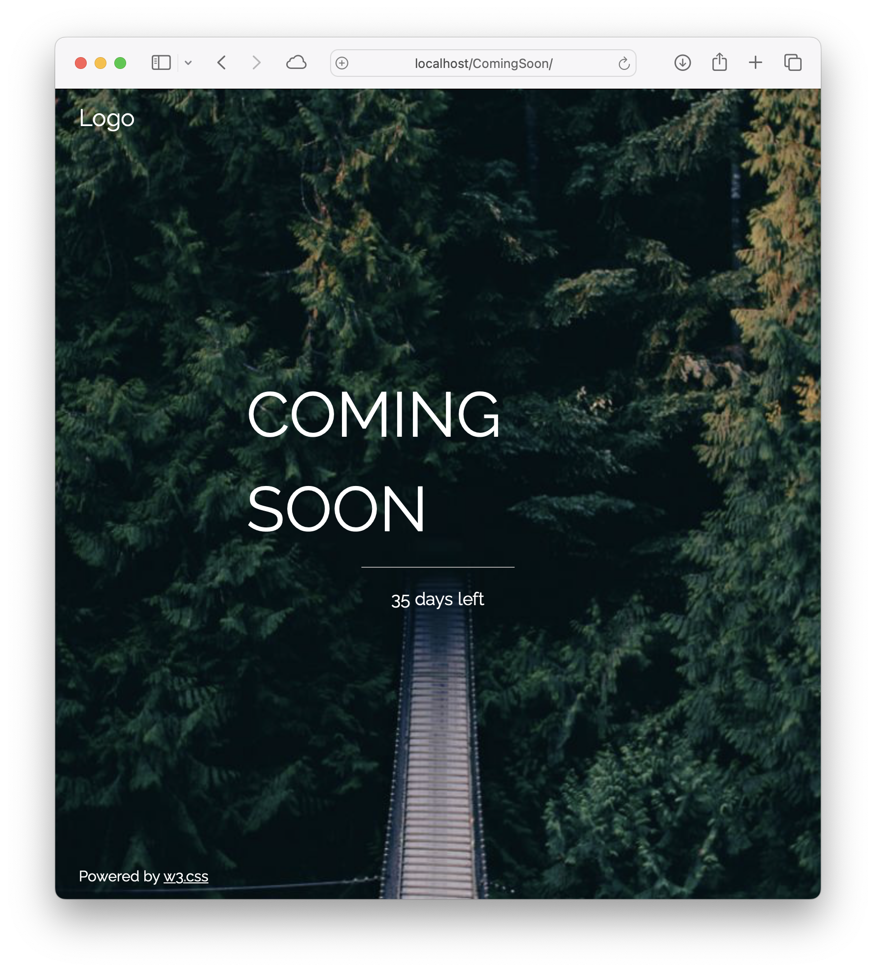
Task: Show the tab overview
Action: [x=793, y=63]
